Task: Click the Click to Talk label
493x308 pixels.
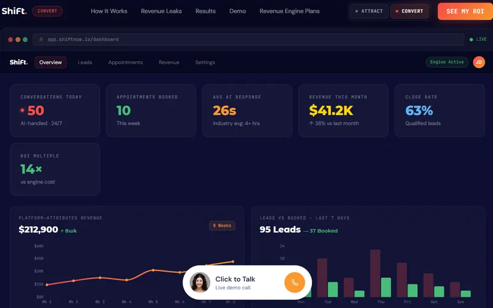Action: pos(235,279)
